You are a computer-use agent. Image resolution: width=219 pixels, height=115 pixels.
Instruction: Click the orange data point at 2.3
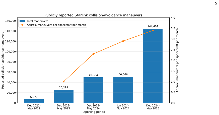93,54
